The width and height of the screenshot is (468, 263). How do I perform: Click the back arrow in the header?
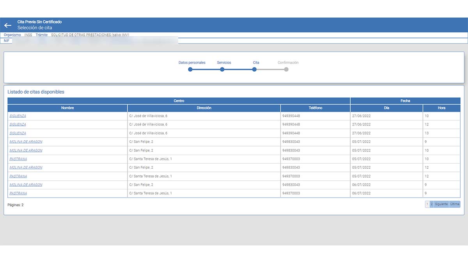[x=7, y=25]
